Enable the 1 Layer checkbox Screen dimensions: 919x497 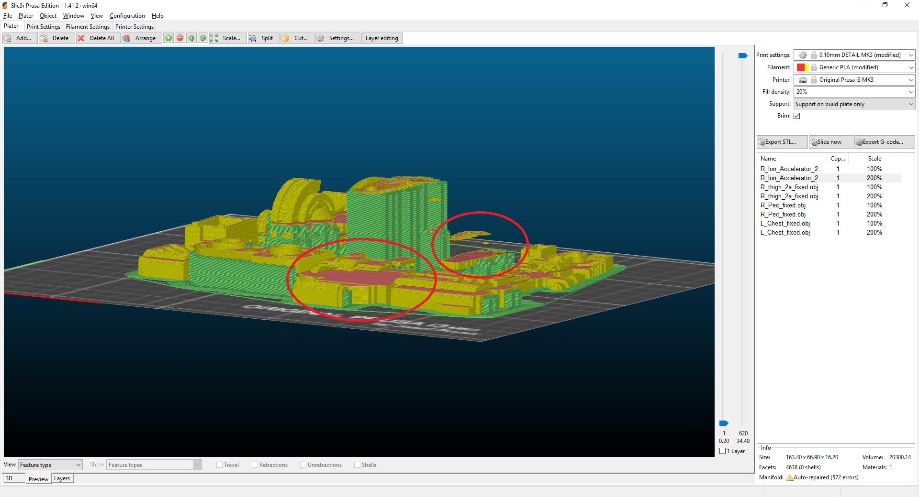[723, 451]
